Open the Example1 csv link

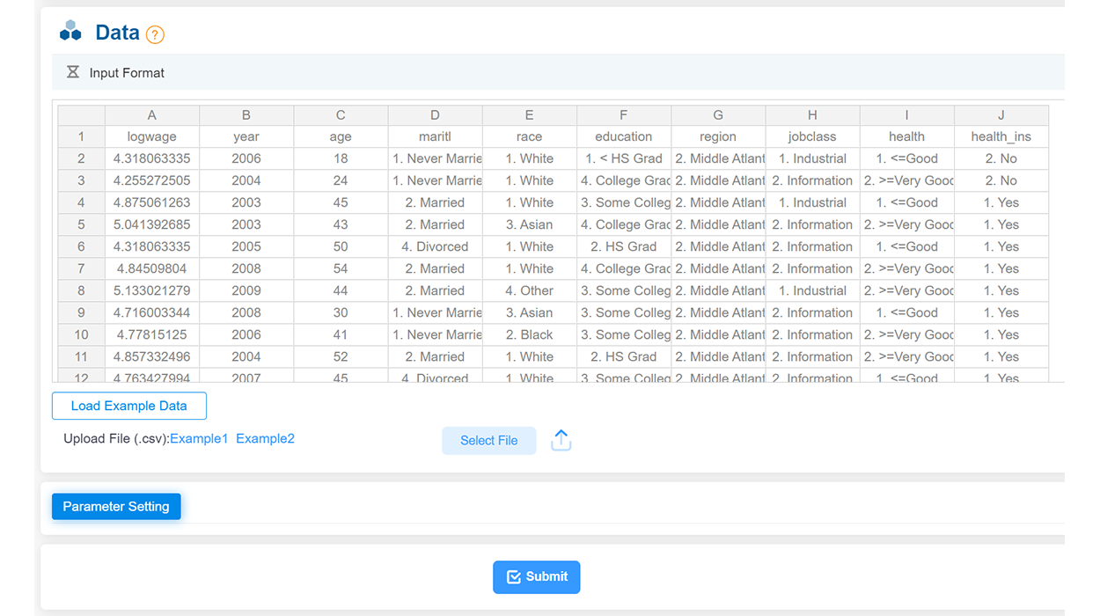point(199,438)
